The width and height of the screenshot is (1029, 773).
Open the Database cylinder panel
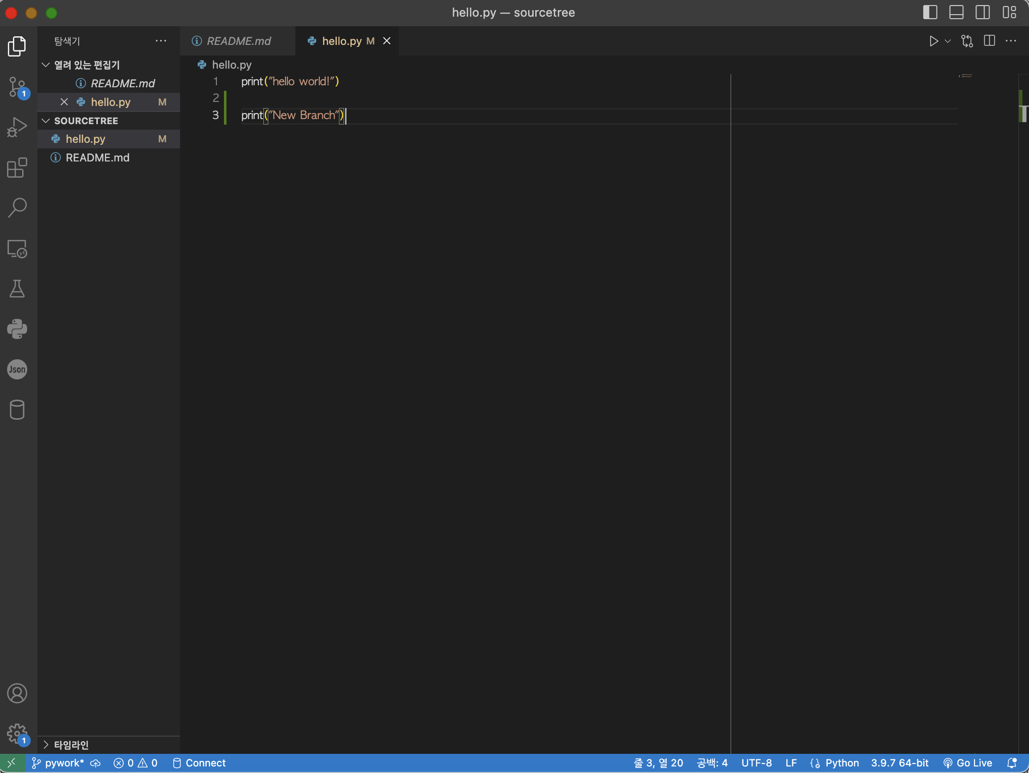click(x=17, y=410)
